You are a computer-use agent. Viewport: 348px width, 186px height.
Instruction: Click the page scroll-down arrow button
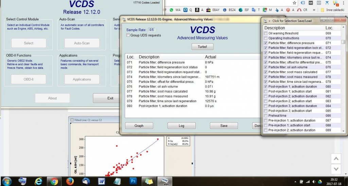tap(336, 169)
